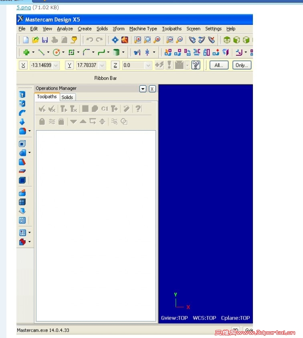Click the G1 post operations icon
This screenshot has width=303, height=338.
click(x=105, y=109)
